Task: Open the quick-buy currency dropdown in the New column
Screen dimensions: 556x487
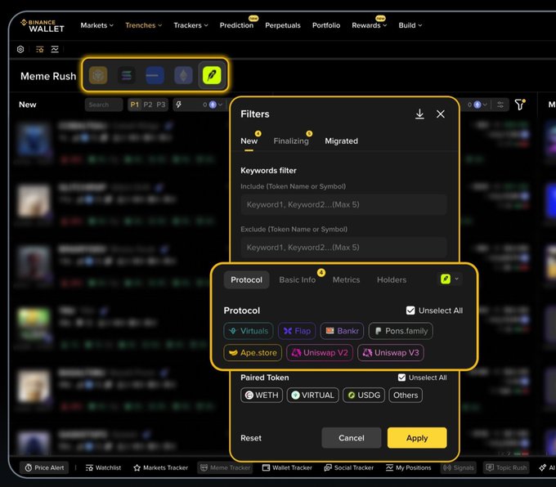Action: click(216, 105)
